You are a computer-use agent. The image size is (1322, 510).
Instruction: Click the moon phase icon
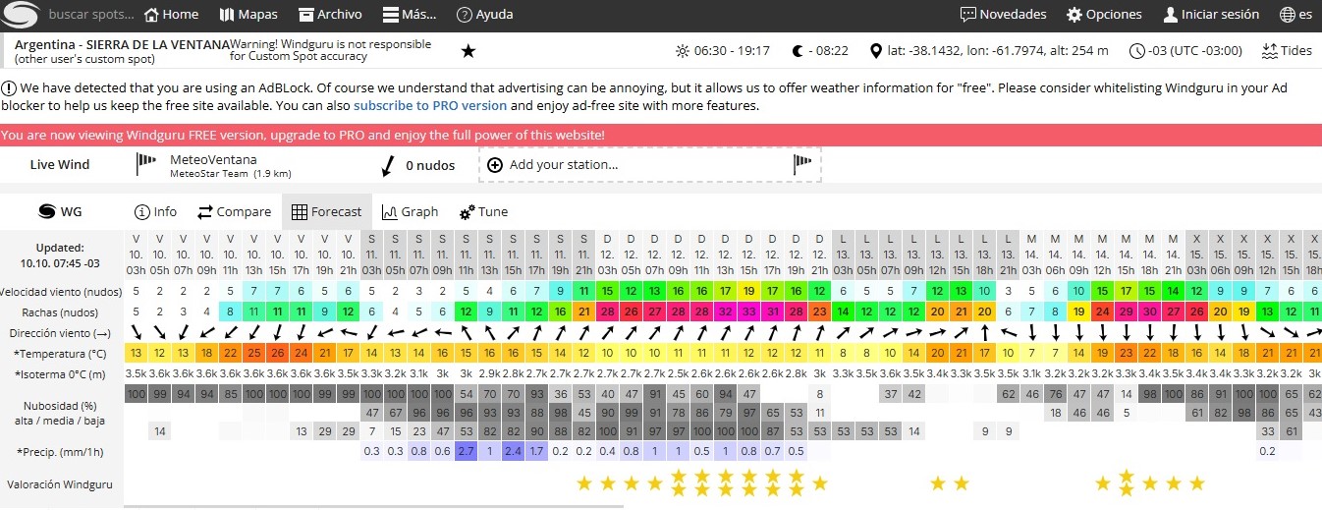(x=798, y=51)
